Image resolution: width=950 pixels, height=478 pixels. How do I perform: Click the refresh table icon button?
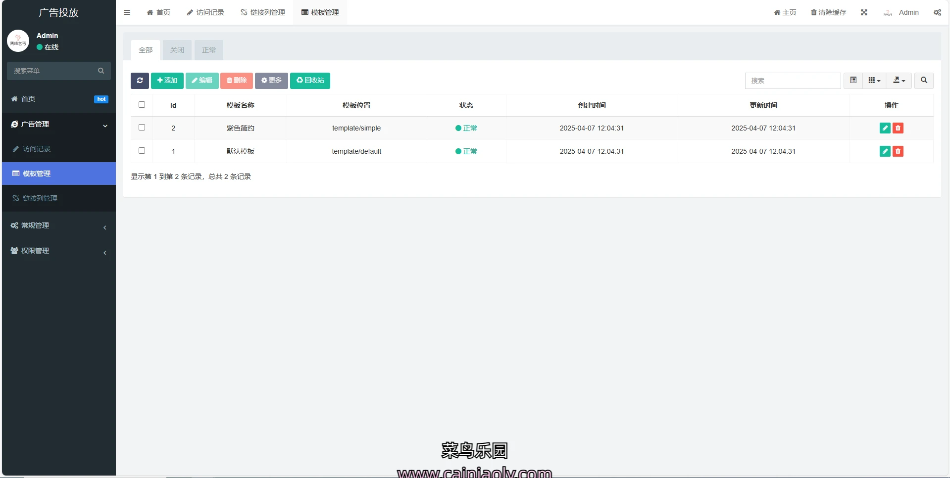(x=140, y=81)
